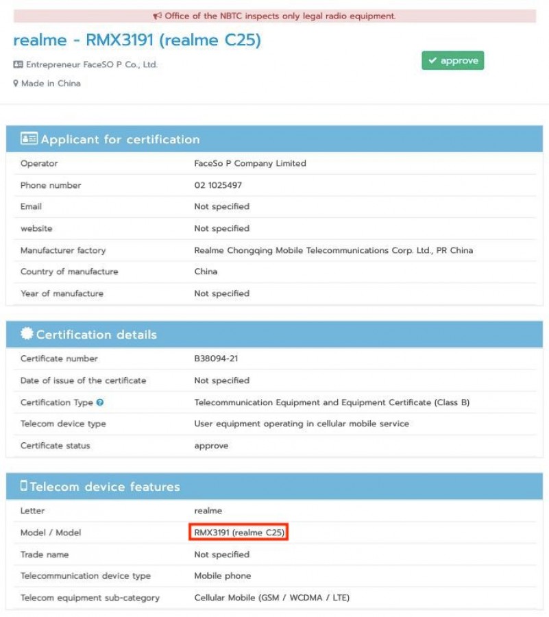Click the checkmark in the approve button

click(x=432, y=60)
